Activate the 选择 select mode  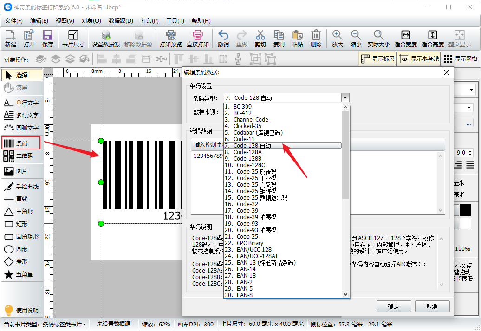pyautogui.click(x=22, y=75)
